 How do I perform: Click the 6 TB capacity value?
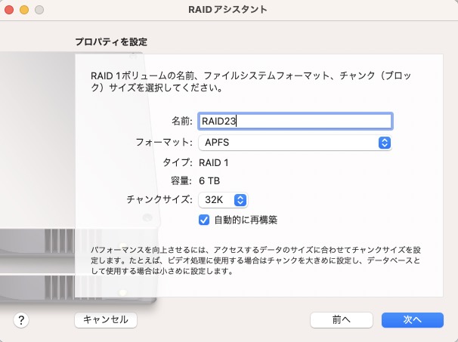pos(209,181)
